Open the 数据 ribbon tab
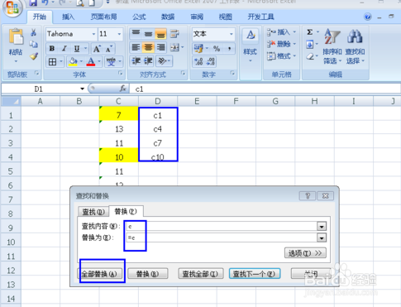The image size is (401, 307). pyautogui.click(x=168, y=17)
